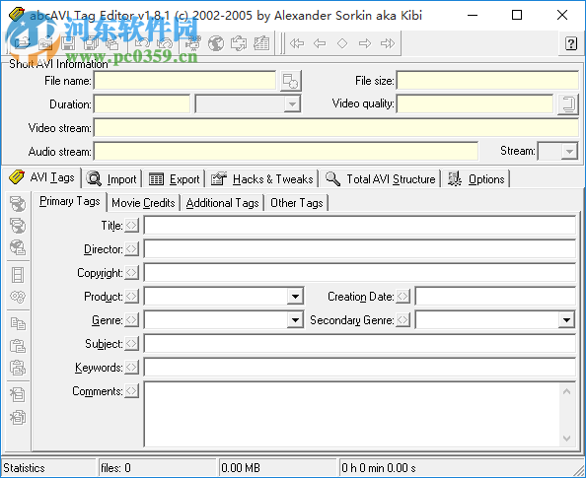Click the topmost globe icon in sidebar
The width and height of the screenshot is (586, 478).
pyautogui.click(x=18, y=204)
